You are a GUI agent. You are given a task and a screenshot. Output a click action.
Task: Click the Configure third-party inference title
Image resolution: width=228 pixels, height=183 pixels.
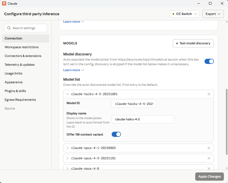click(32, 14)
